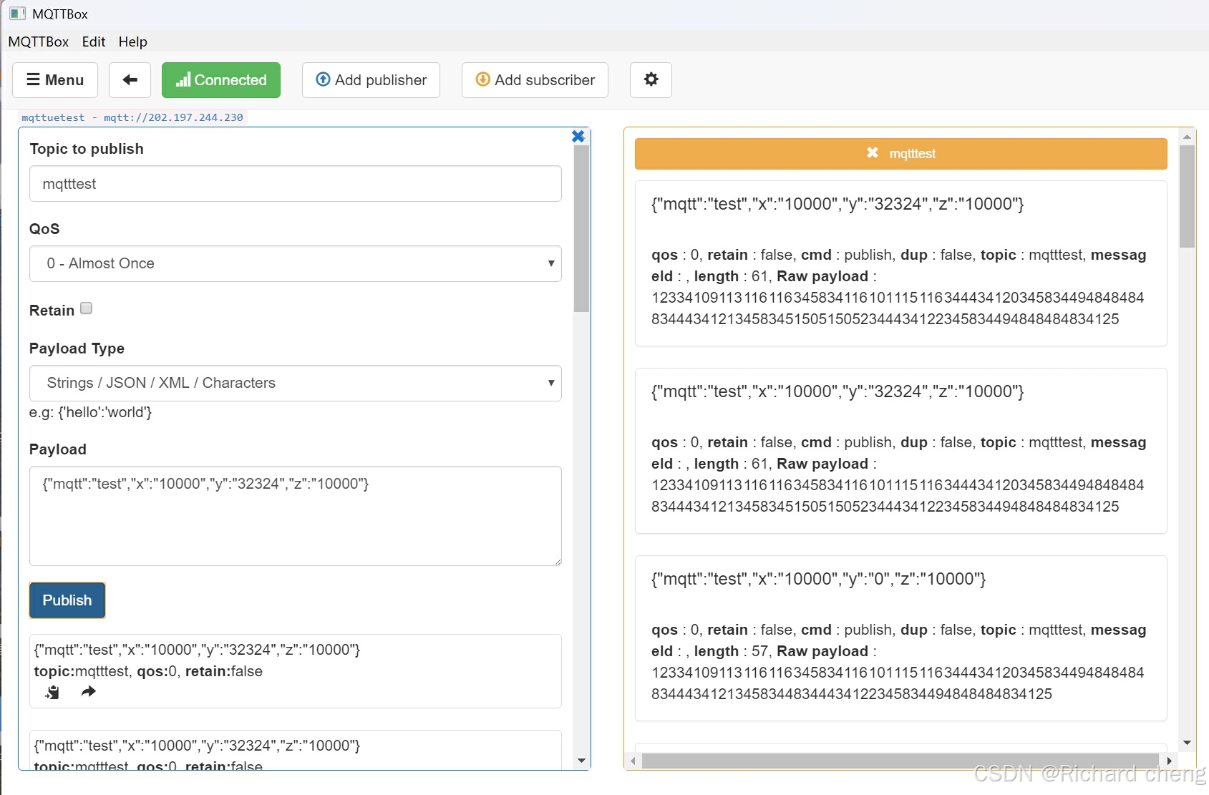Screen dimensions: 1209x795
Task: Click the Add subscriber down-arrow icon
Action: coord(483,79)
